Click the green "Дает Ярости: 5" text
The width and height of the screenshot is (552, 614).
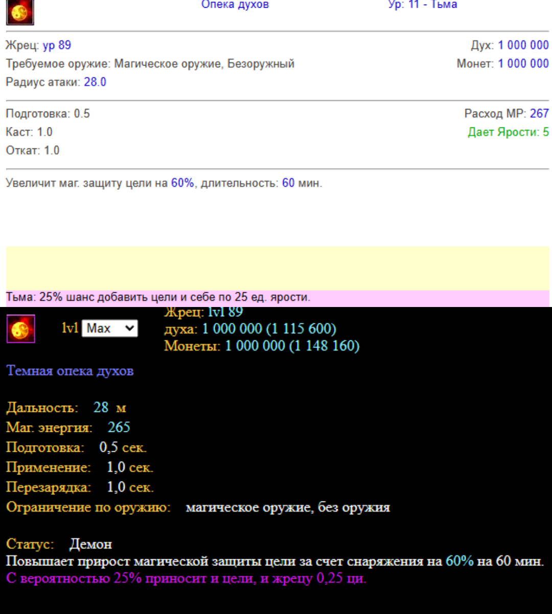[508, 132]
